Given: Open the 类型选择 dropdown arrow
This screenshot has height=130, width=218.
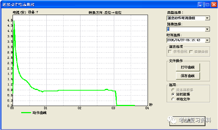Looking at the screenshot, I should (x=207, y=18).
